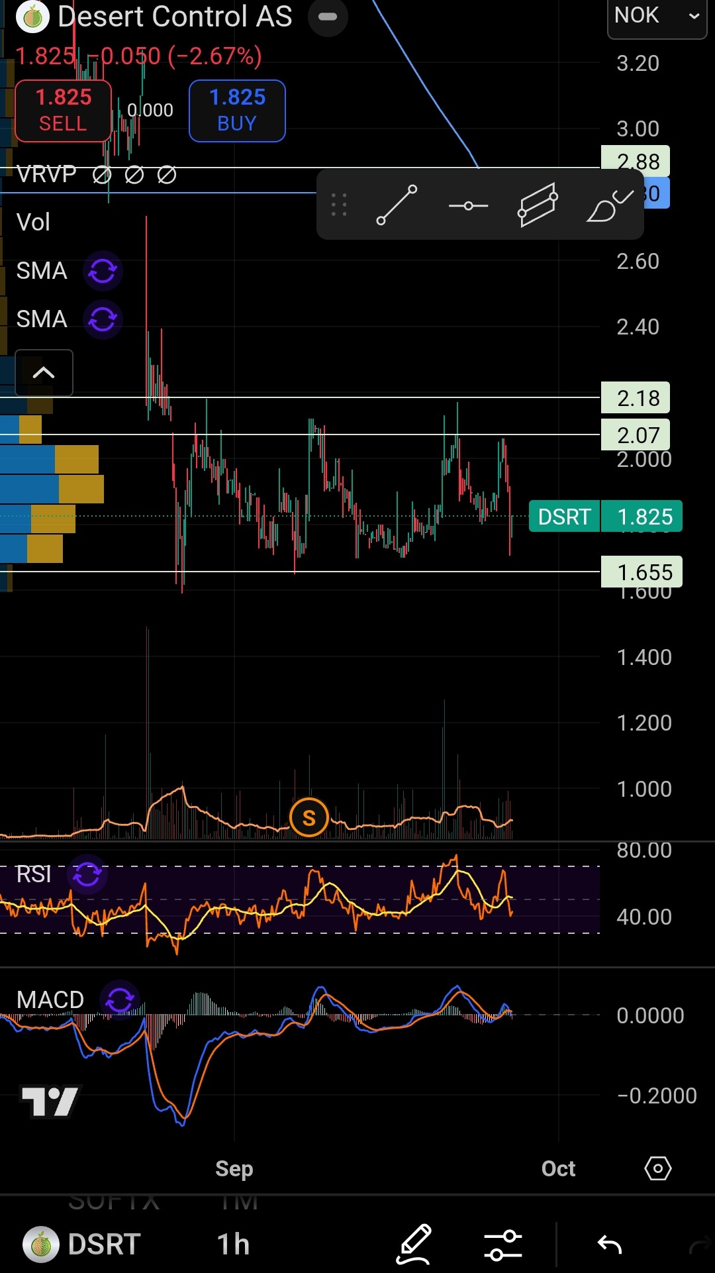Change the 1h timeframe interval
Viewport: 715px width, 1273px height.
point(233,1244)
